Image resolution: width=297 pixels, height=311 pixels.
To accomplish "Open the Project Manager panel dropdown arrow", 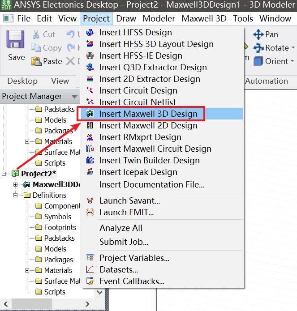I will click(74, 97).
